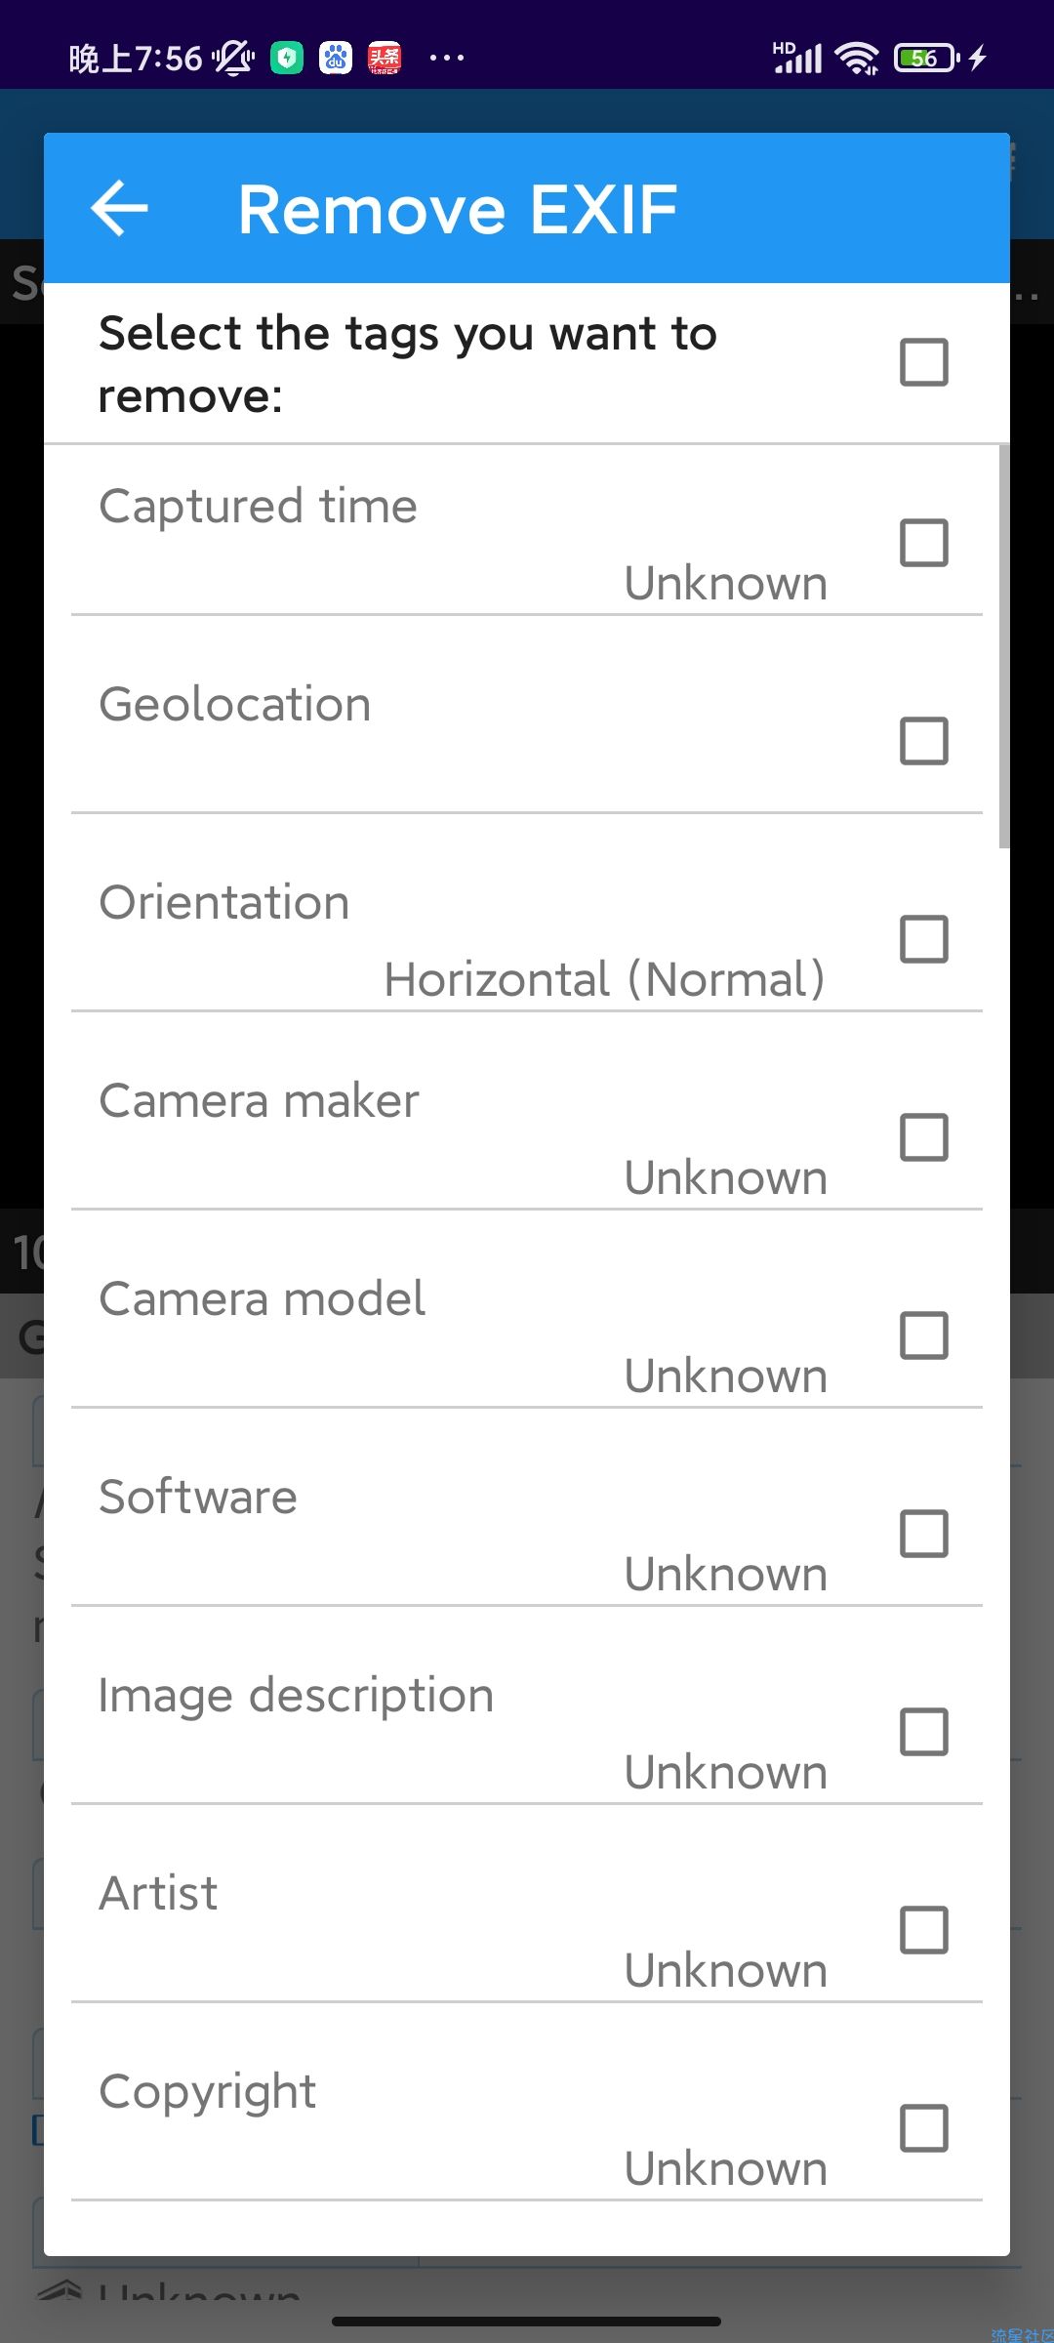Select the Camera model checkbox
Viewport: 1054px width, 2343px height.
click(924, 1336)
